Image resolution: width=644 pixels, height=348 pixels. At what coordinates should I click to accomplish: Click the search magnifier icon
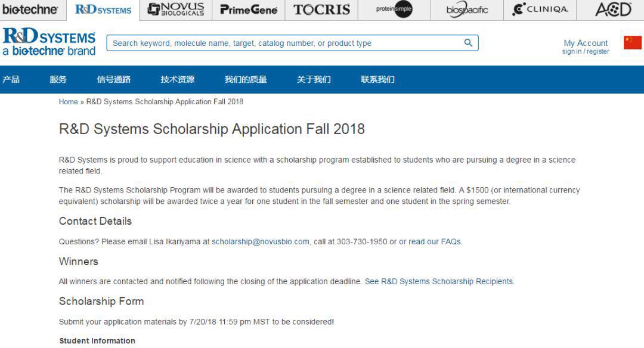[x=468, y=43]
